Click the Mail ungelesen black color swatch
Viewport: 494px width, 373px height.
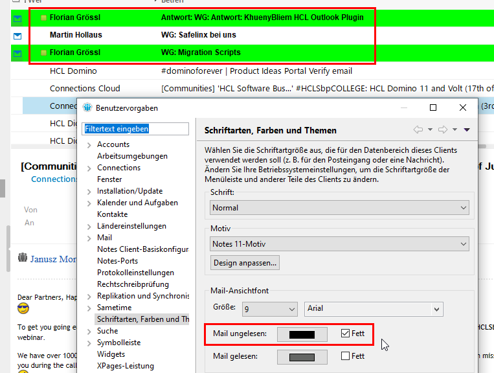(x=303, y=334)
